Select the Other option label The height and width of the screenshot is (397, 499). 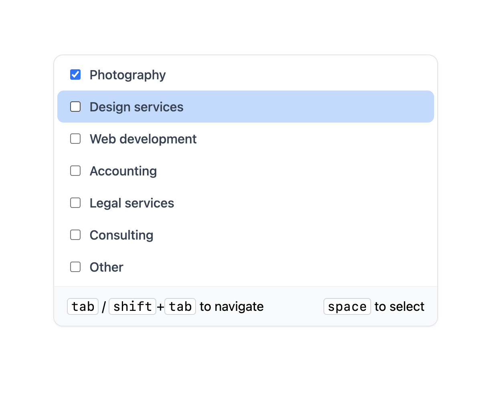[x=106, y=267]
